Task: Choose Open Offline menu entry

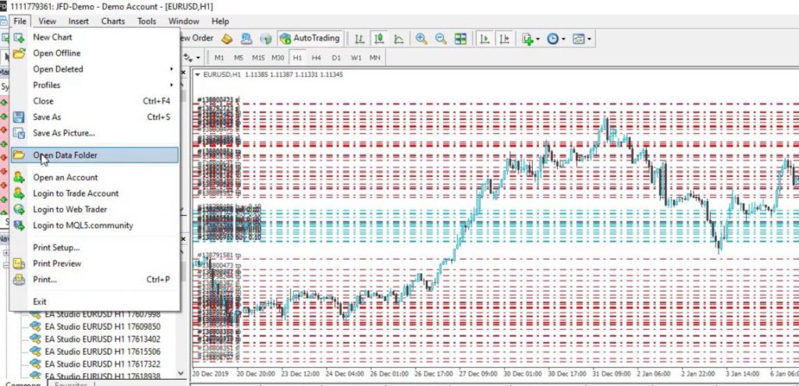Action: click(x=94, y=53)
